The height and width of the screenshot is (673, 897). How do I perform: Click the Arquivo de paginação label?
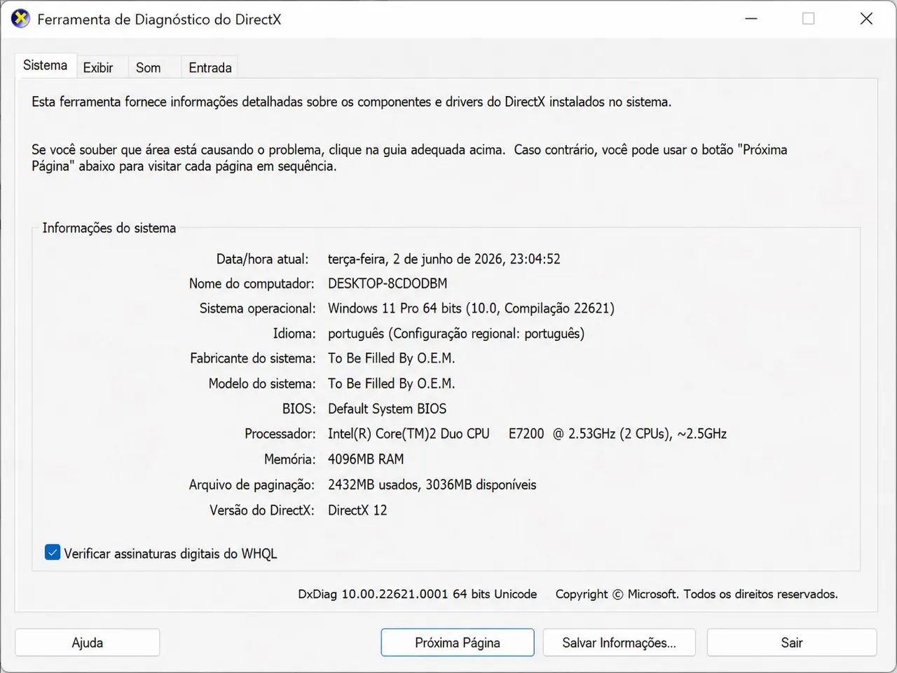[x=252, y=484]
